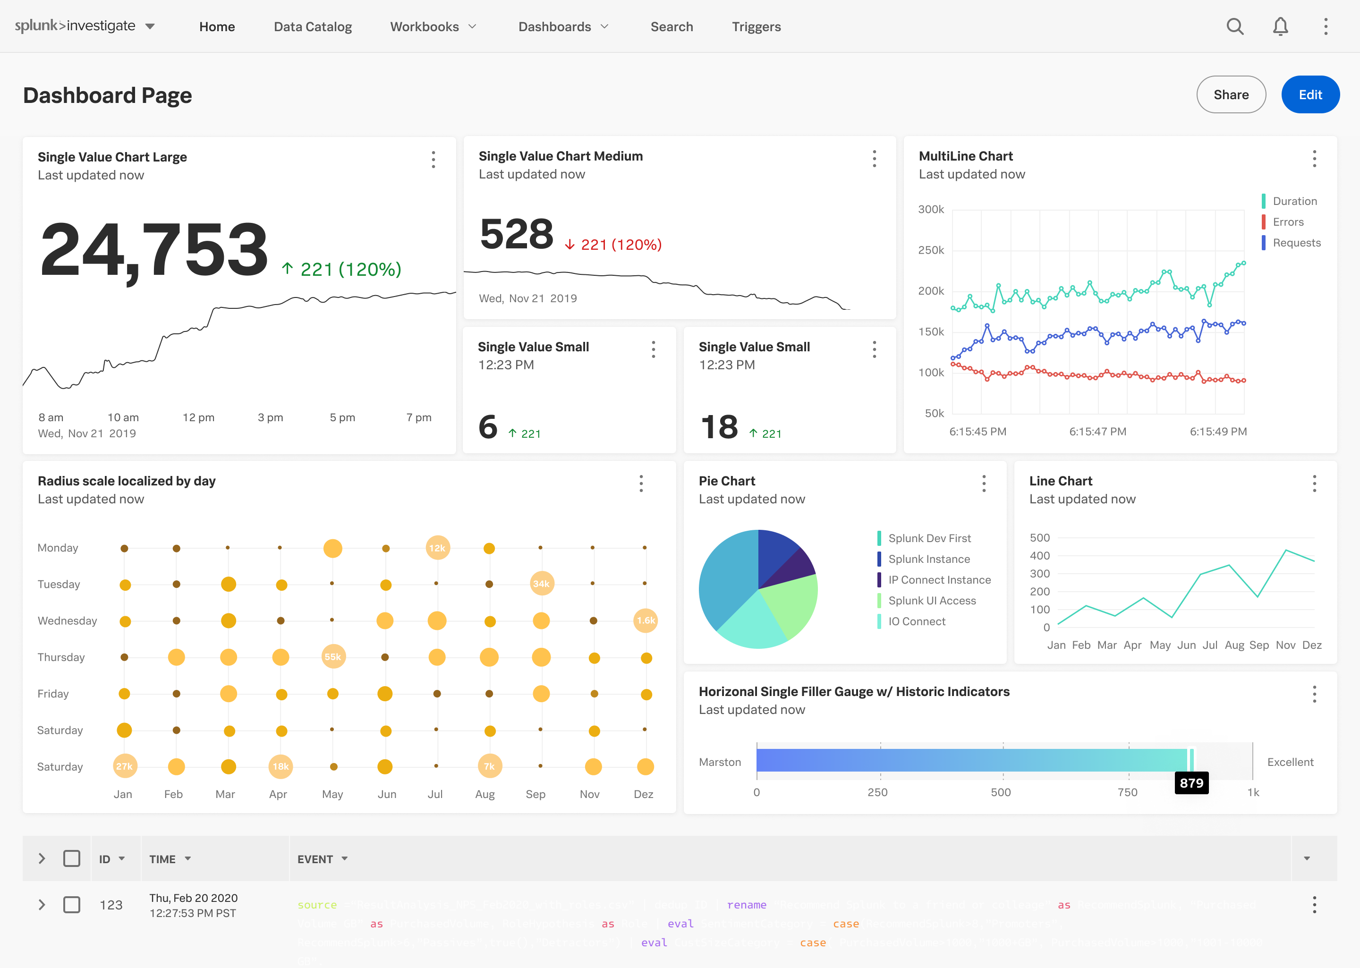Toggle Errors series in MultiLine legend
Viewport: 1360px width, 968px height.
[x=1287, y=222]
